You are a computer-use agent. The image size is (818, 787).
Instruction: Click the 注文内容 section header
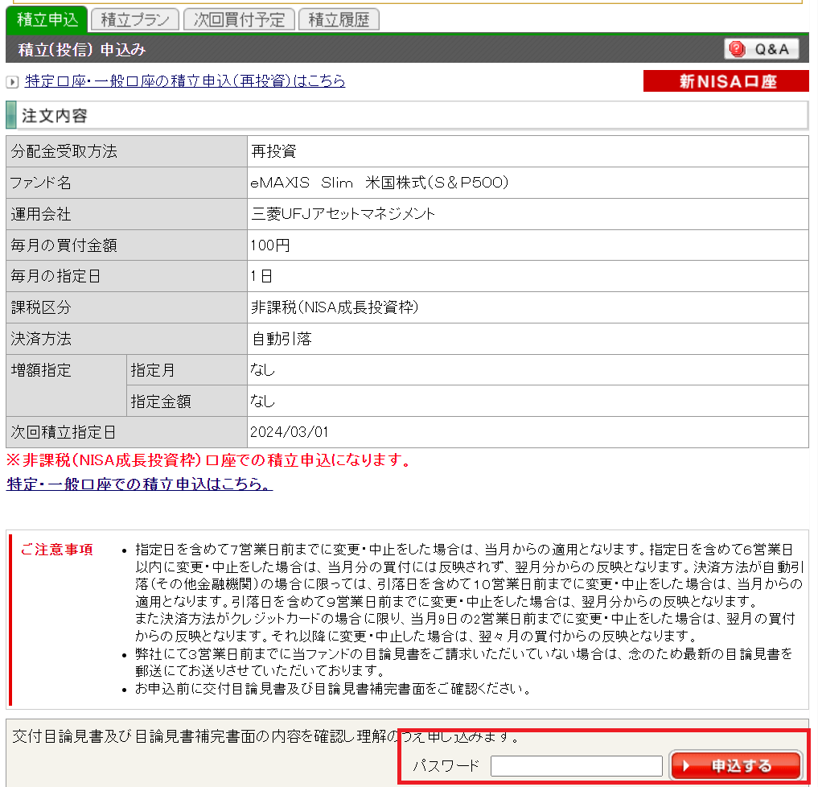pos(55,116)
